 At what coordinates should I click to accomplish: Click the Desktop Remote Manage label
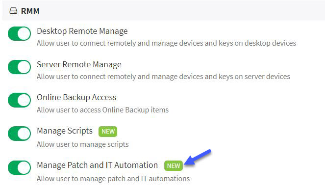click(82, 31)
